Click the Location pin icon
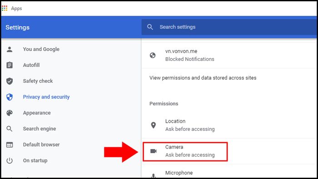This screenshot has height=179, width=318. pos(154,125)
